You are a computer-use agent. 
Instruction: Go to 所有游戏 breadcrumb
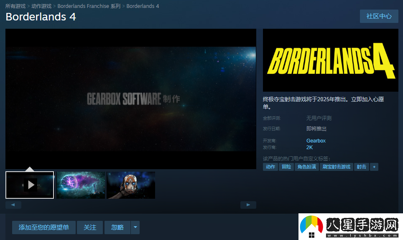(x=15, y=6)
